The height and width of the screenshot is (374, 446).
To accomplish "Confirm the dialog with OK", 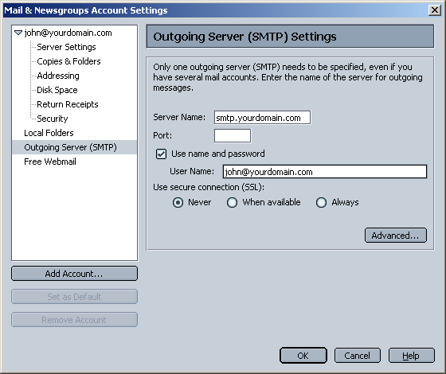I will coord(303,356).
